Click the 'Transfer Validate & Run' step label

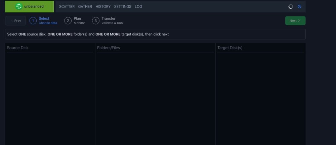click(112, 21)
